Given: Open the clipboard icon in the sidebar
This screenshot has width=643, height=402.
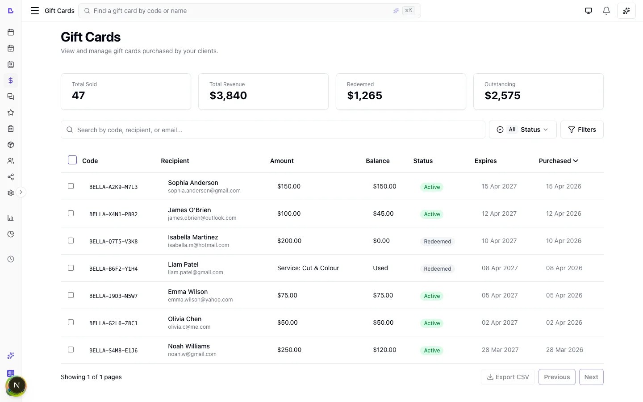Looking at the screenshot, I should tap(11, 129).
